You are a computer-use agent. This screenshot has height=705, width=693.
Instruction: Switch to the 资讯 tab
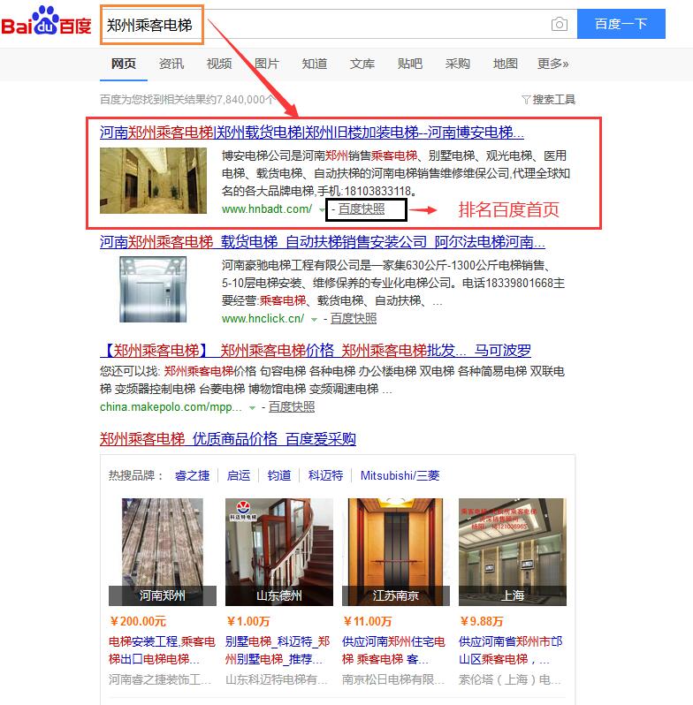tap(171, 64)
